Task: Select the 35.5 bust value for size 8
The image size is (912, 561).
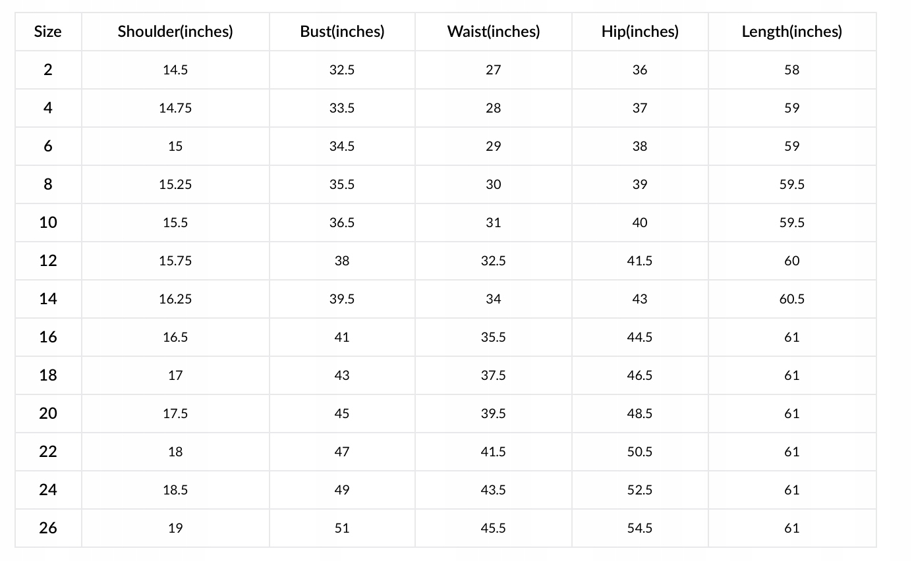Action: tap(342, 184)
